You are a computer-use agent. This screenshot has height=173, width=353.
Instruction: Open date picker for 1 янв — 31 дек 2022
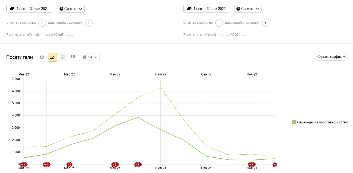(206, 9)
